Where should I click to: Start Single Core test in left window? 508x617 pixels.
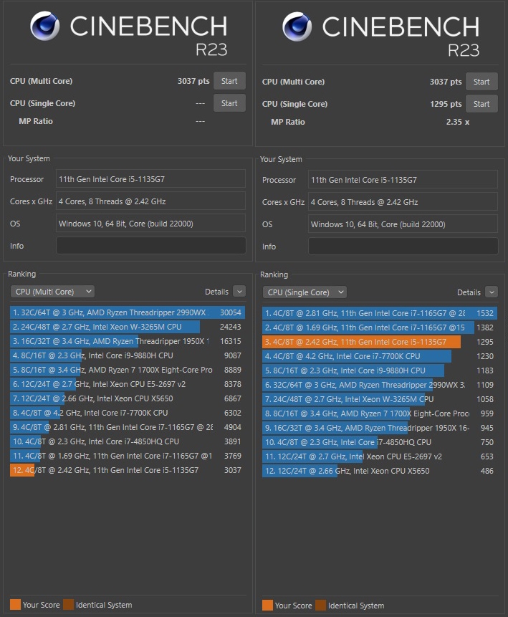click(x=229, y=103)
